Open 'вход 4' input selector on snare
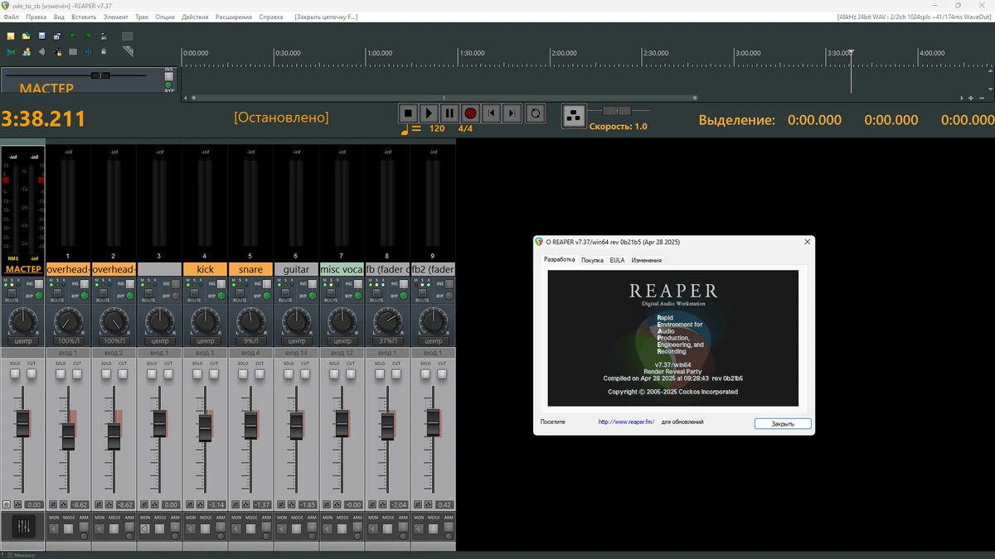Image resolution: width=995 pixels, height=559 pixels. pyautogui.click(x=250, y=353)
